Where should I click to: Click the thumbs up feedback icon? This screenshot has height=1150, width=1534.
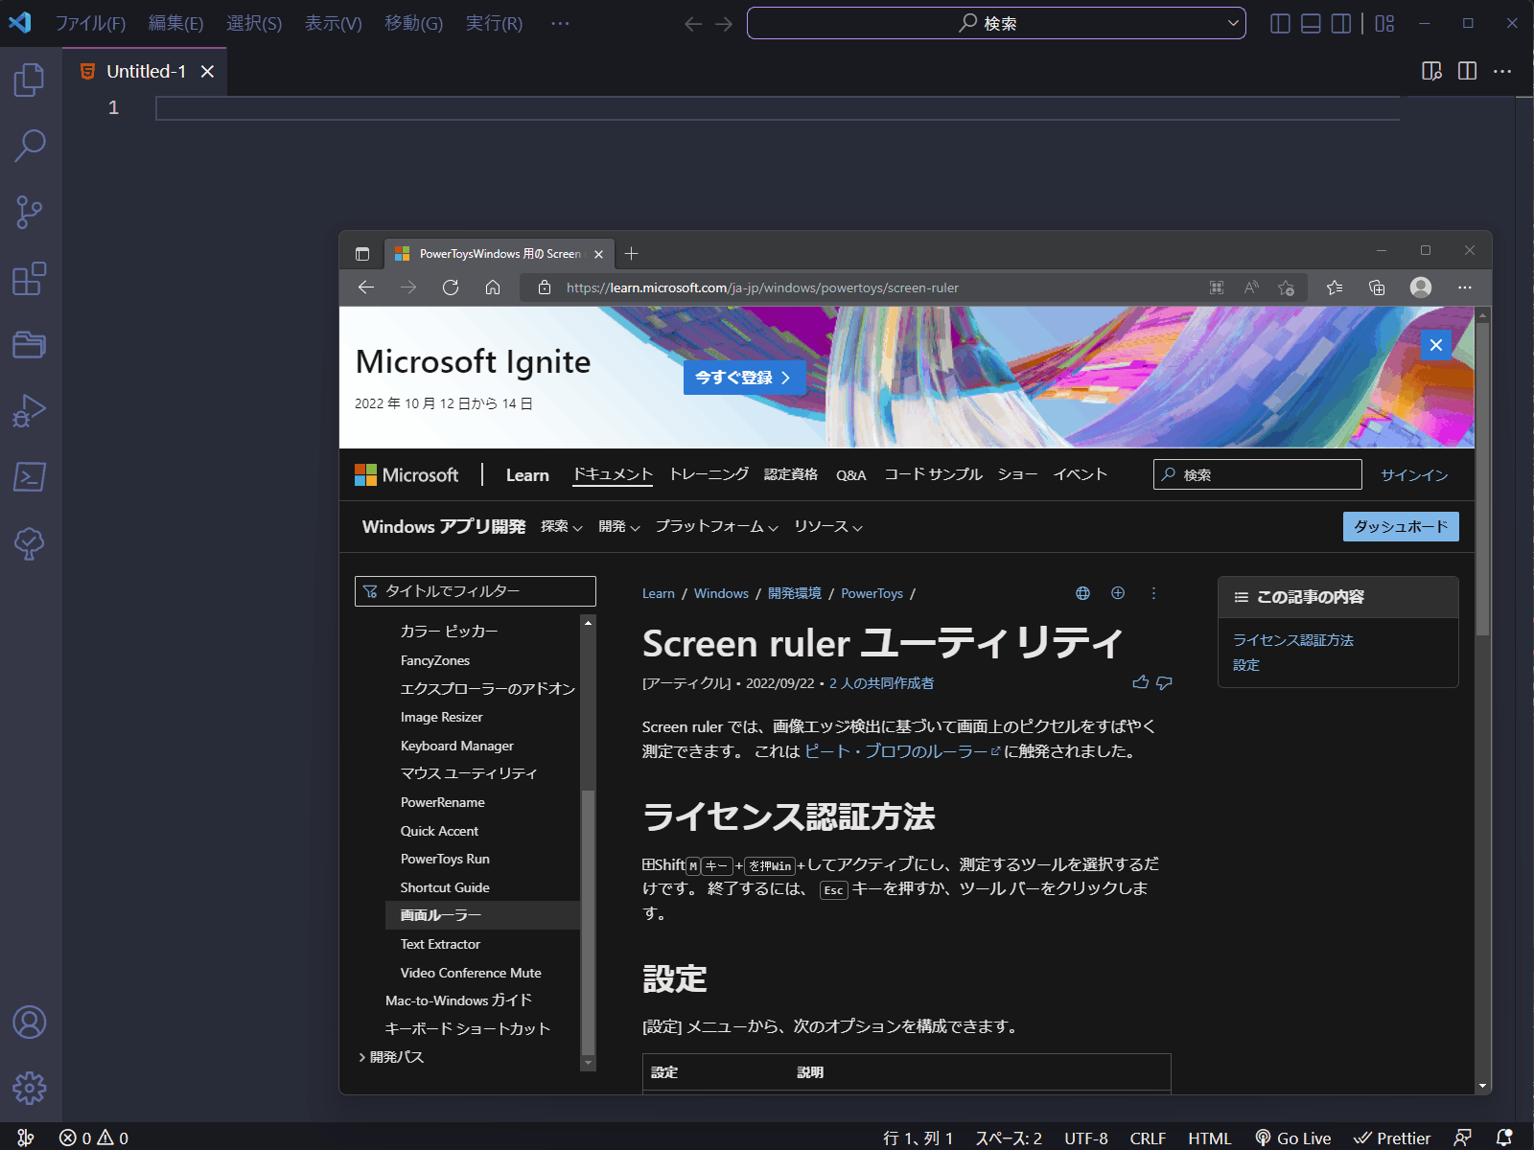click(1140, 682)
